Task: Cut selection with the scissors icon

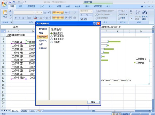Action: [10, 11]
